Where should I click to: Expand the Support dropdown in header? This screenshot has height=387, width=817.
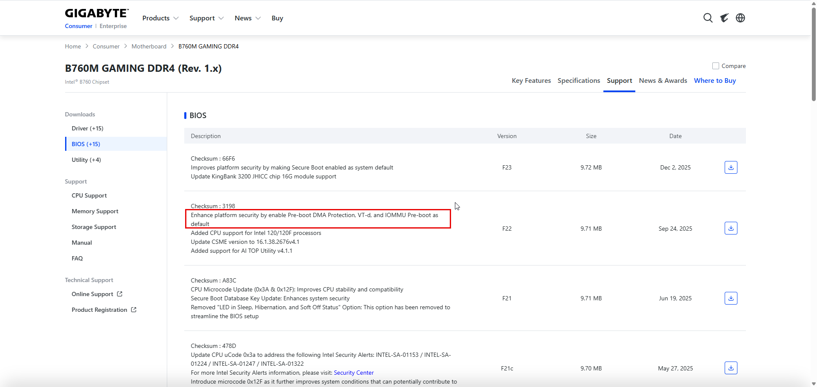(206, 18)
